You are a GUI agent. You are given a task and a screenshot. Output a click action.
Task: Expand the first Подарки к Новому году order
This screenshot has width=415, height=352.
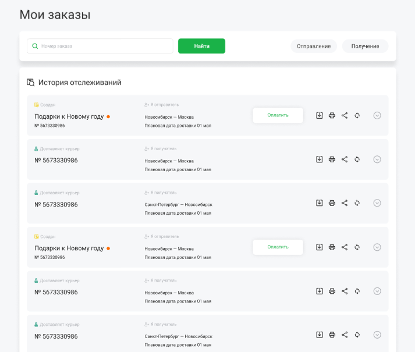(377, 115)
